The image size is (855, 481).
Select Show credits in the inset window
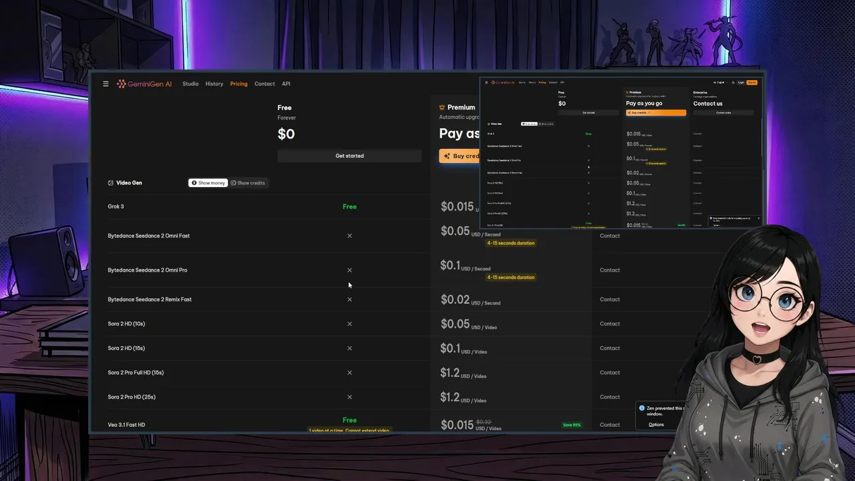click(x=546, y=124)
